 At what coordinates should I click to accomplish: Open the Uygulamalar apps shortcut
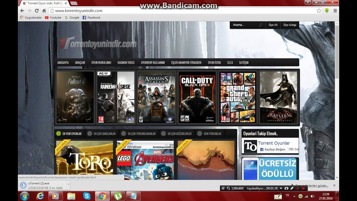click(x=31, y=18)
